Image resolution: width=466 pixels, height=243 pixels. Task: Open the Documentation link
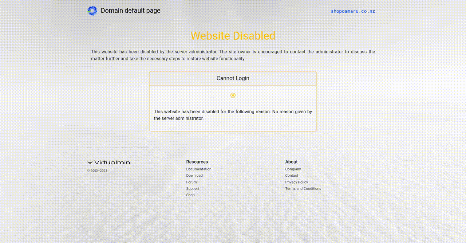point(199,169)
